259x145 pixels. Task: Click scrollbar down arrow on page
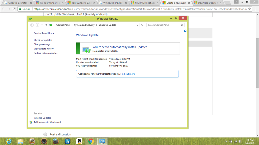click(257, 136)
